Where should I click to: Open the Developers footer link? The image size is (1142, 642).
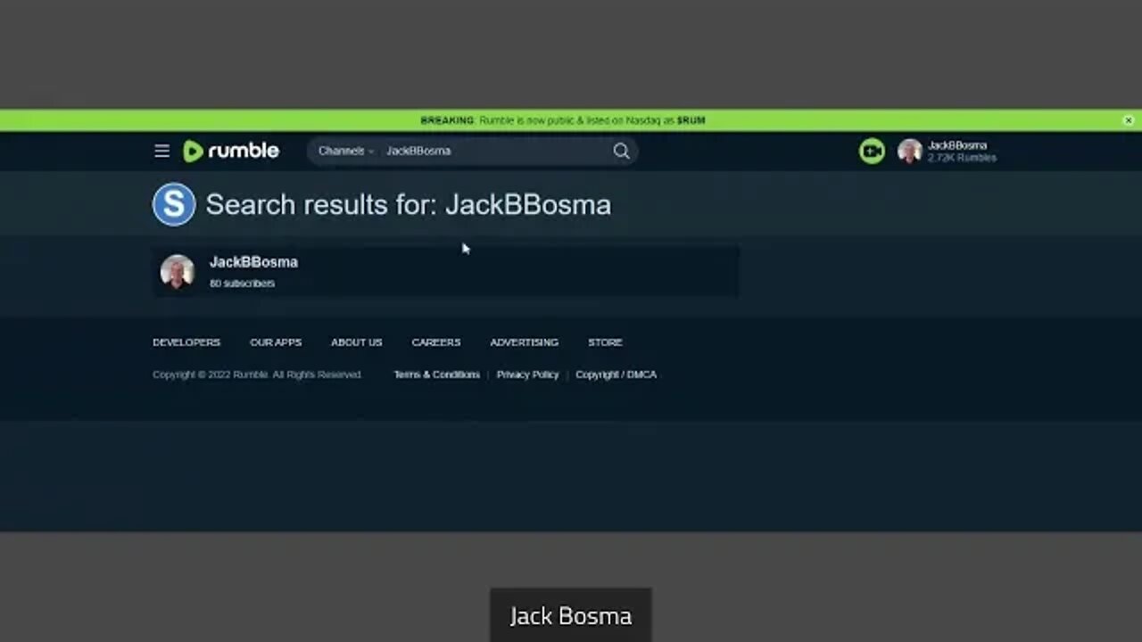coord(186,342)
